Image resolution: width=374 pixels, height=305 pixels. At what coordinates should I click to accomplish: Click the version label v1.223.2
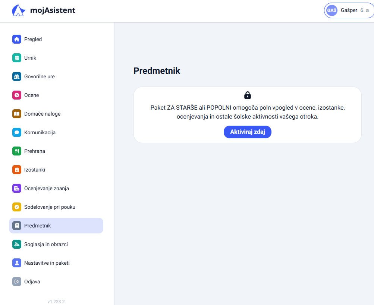tap(56, 301)
